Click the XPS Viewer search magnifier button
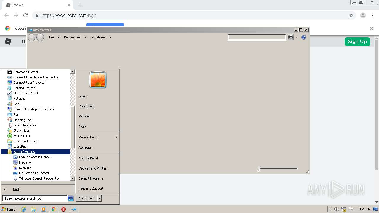The width and height of the screenshot is (379, 213). tap(290, 37)
